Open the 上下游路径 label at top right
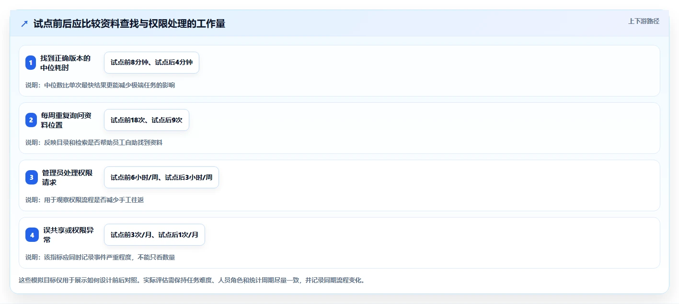Viewport: 679px width, 304px height. (x=644, y=21)
